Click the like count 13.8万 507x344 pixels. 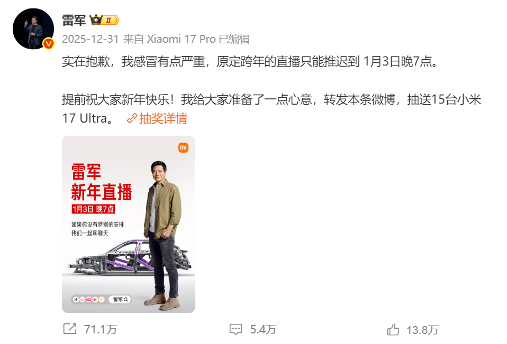click(x=422, y=330)
